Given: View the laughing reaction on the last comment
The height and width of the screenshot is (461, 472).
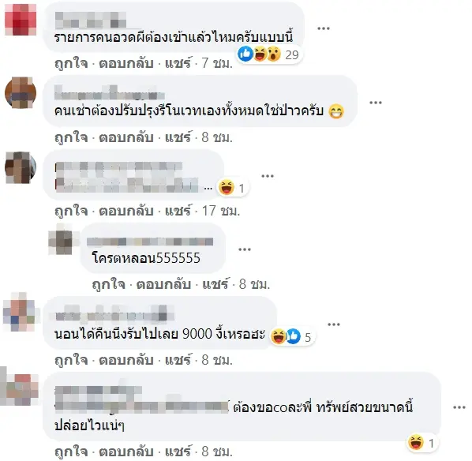Looking at the screenshot, I should [422, 443].
